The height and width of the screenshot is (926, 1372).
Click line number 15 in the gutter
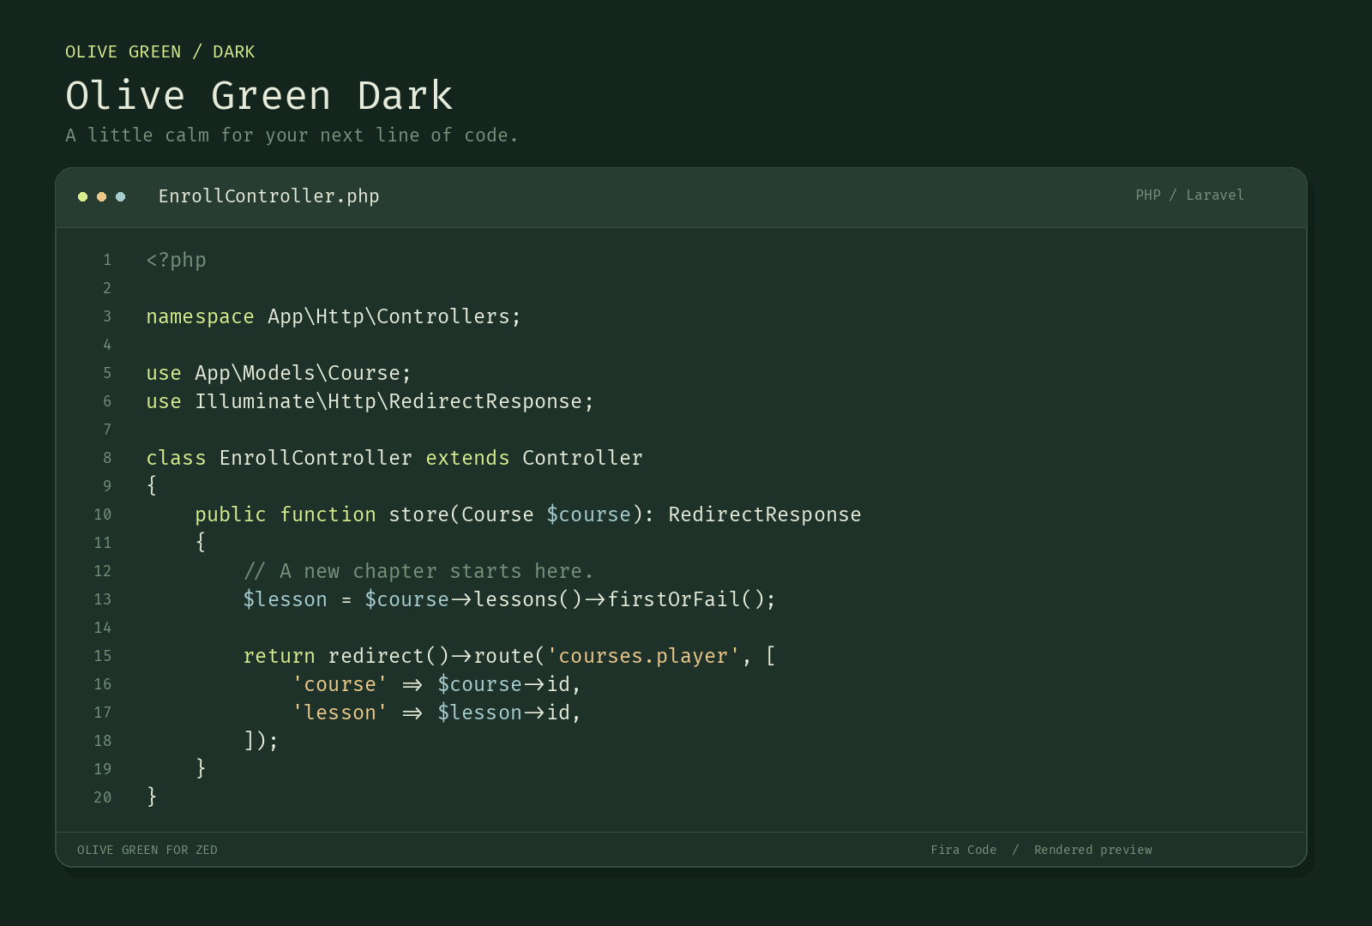103,656
